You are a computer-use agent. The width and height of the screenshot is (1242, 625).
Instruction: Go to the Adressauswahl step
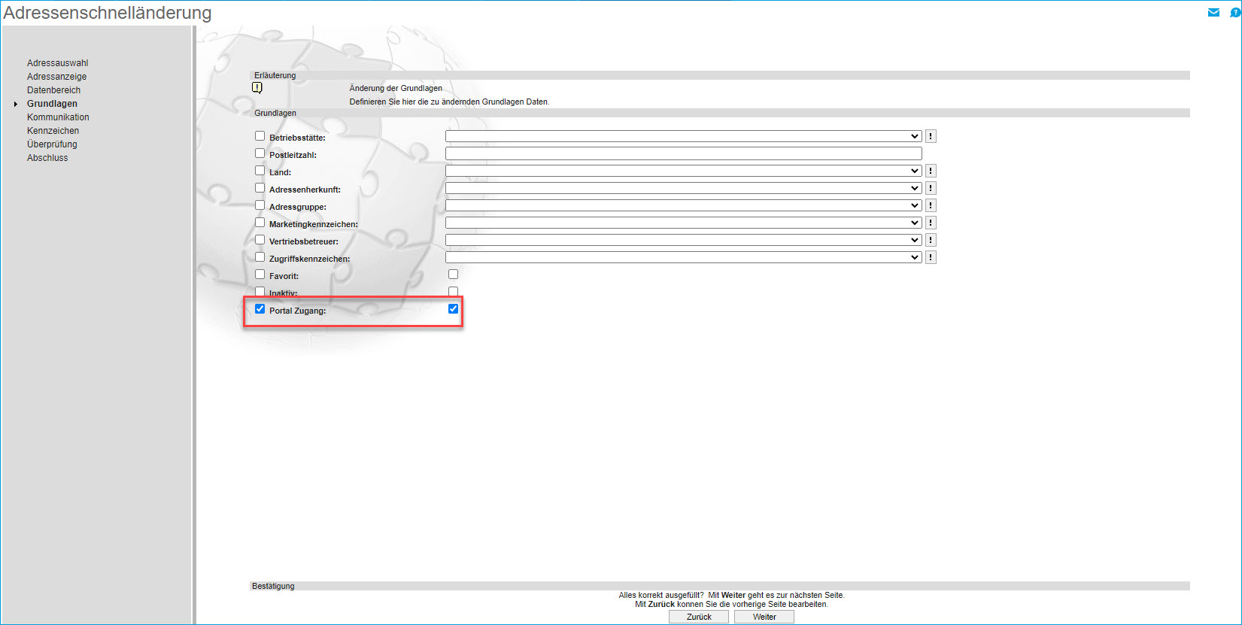point(58,63)
